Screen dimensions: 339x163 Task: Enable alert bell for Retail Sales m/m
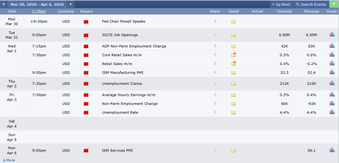215,64
